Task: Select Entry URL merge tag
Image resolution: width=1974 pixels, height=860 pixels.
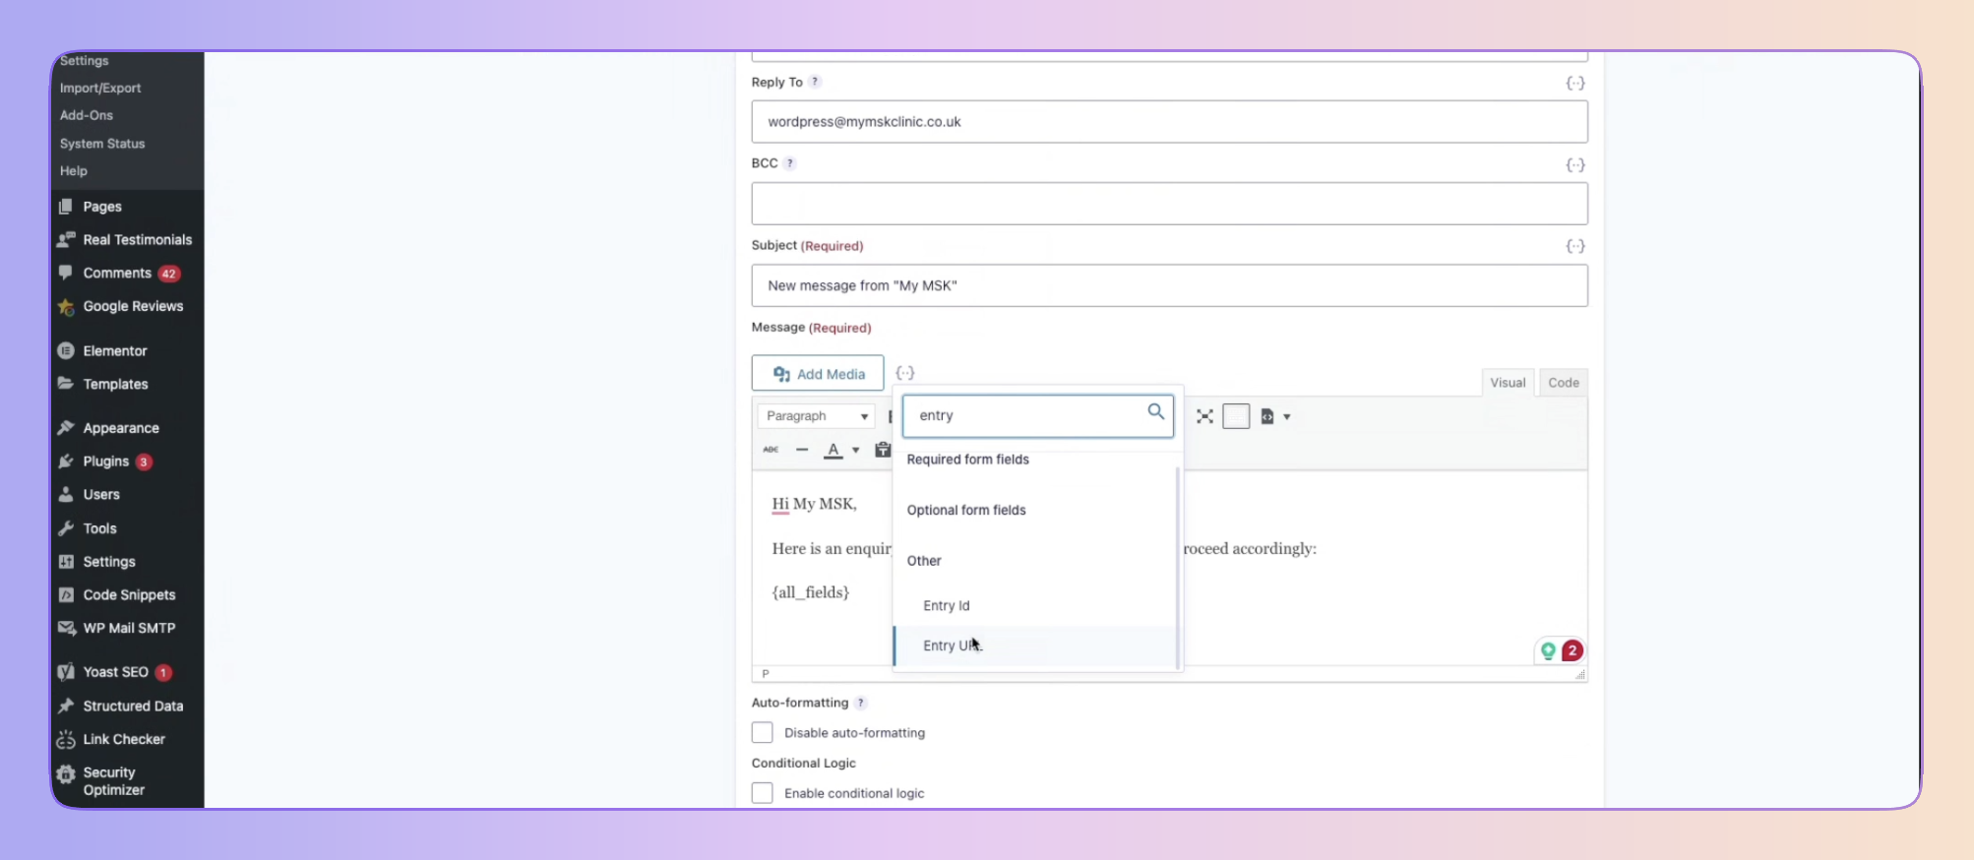Action: click(x=1034, y=645)
